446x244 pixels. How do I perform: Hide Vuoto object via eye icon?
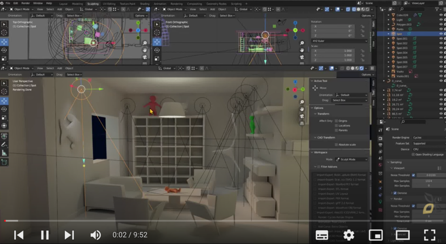(x=441, y=71)
